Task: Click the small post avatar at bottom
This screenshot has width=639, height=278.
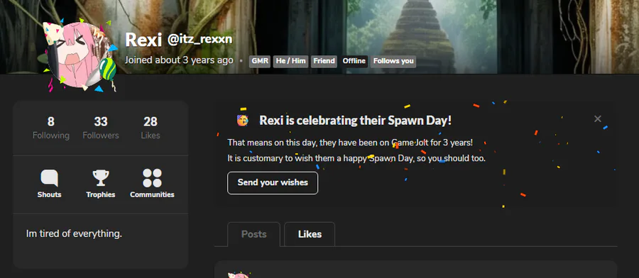Action: pos(238,274)
